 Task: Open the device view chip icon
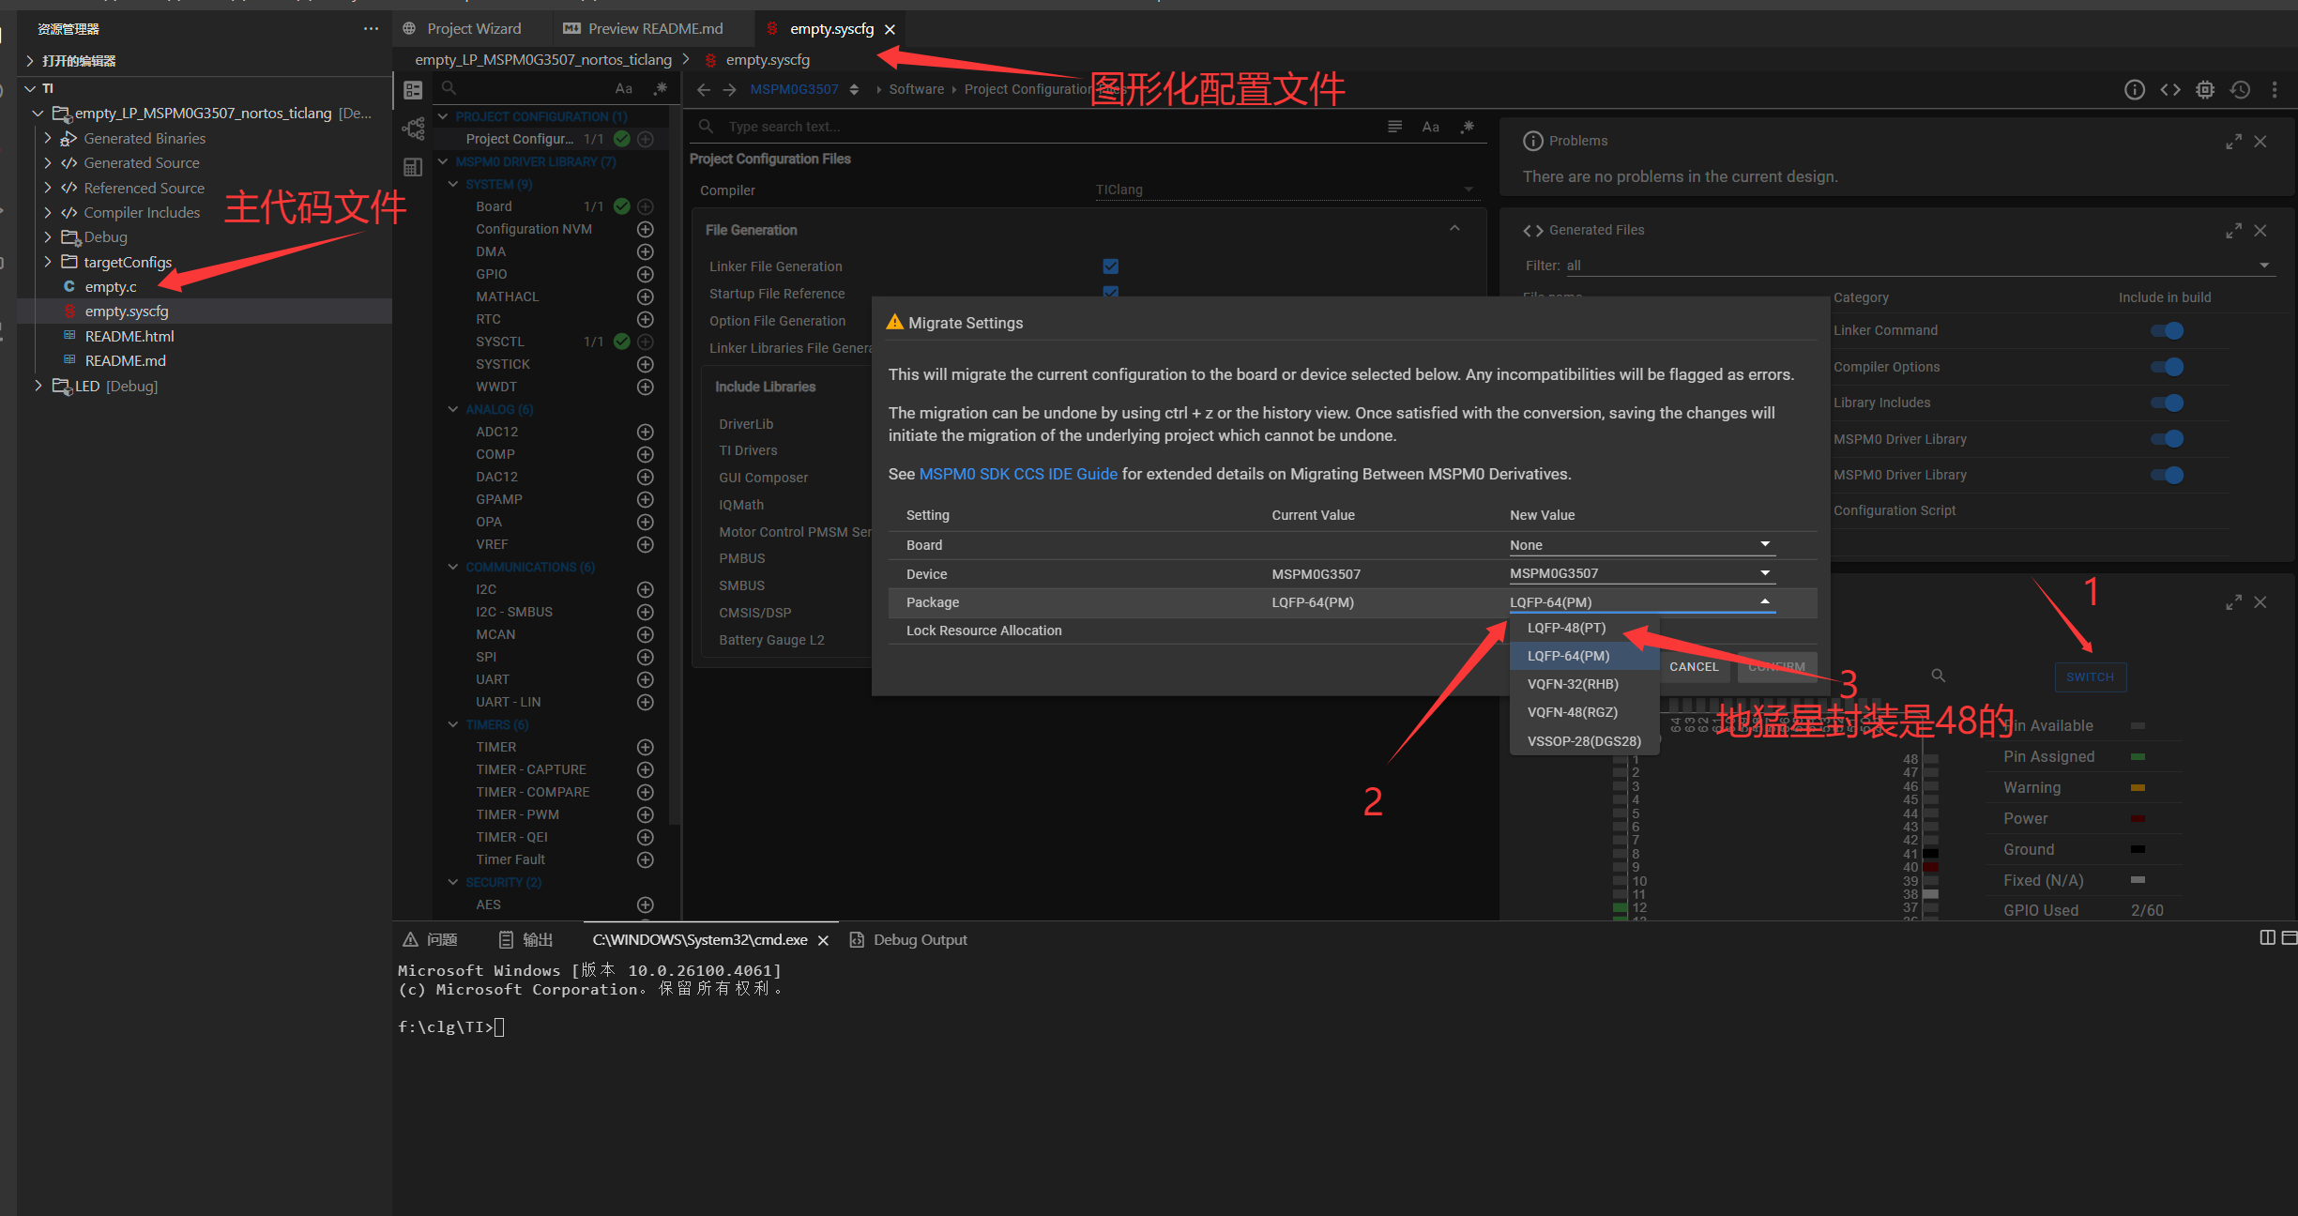point(2204,89)
